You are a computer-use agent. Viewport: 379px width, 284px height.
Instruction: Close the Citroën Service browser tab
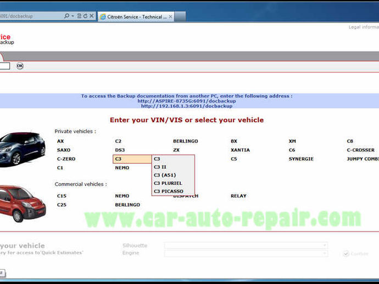point(170,16)
